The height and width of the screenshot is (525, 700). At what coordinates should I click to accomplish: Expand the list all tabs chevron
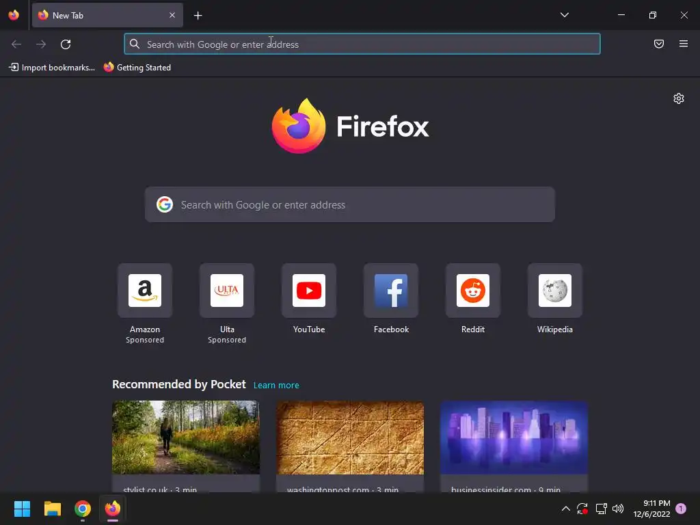tap(564, 15)
